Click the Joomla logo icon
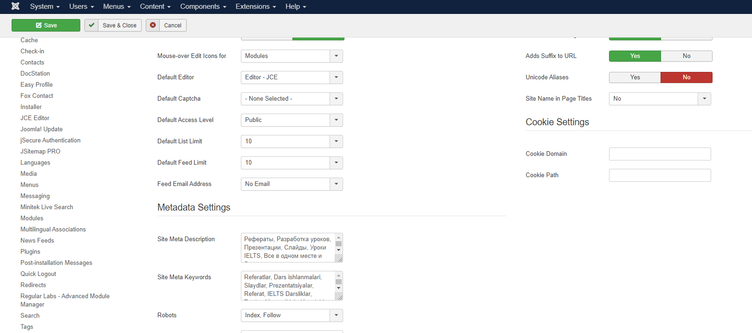 point(15,6)
